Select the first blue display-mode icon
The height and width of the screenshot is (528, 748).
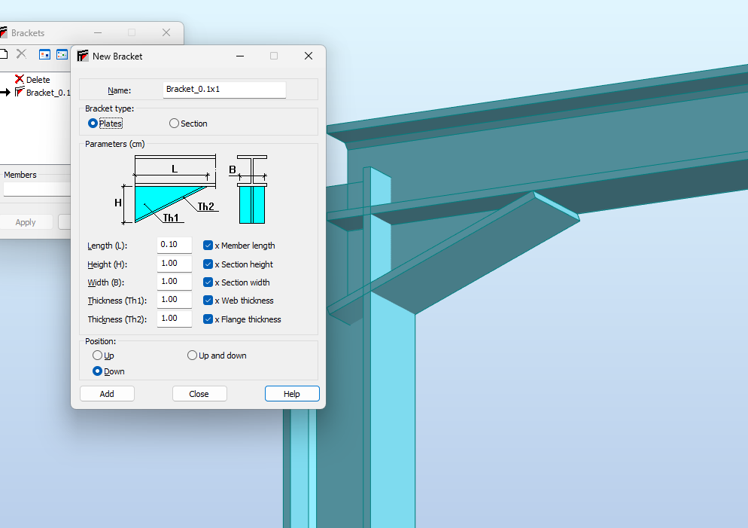coord(44,54)
